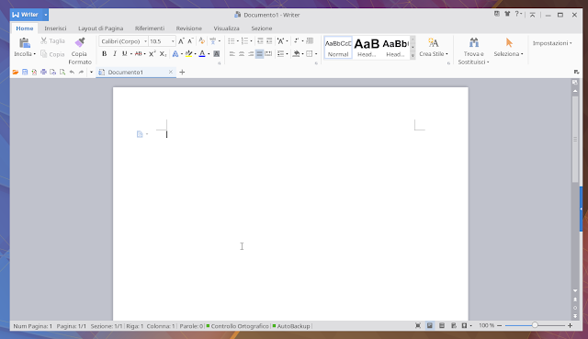Screen dimensions: 588x339
Task: Open the Layout di Pagina tab
Action: 100,28
